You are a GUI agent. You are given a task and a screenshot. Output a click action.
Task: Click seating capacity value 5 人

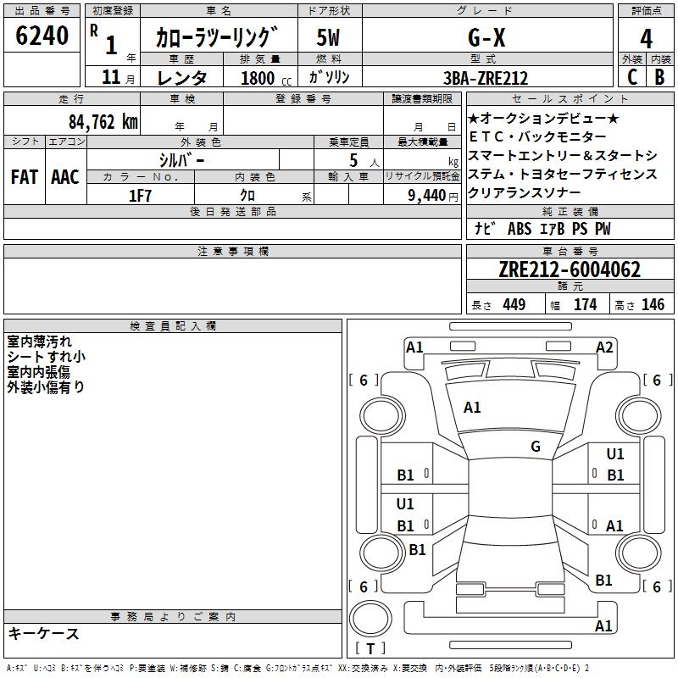coord(364,161)
